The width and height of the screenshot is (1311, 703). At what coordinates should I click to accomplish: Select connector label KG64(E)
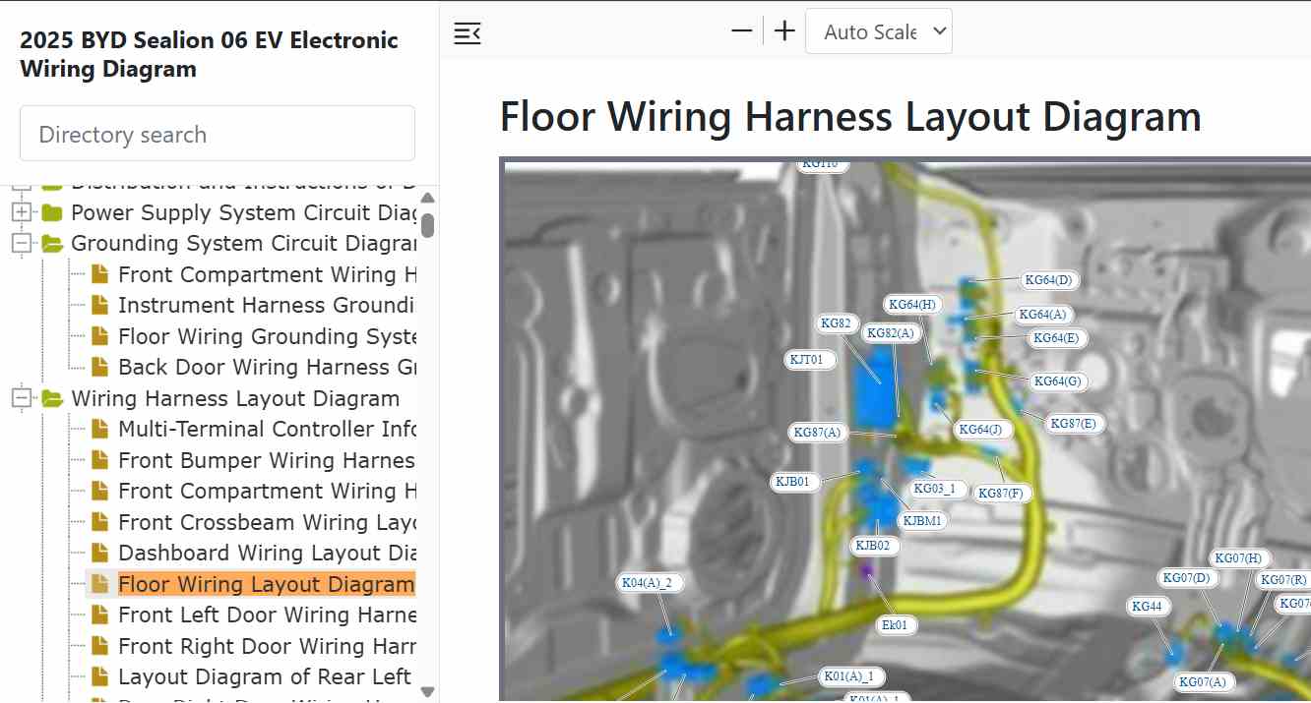point(1055,338)
